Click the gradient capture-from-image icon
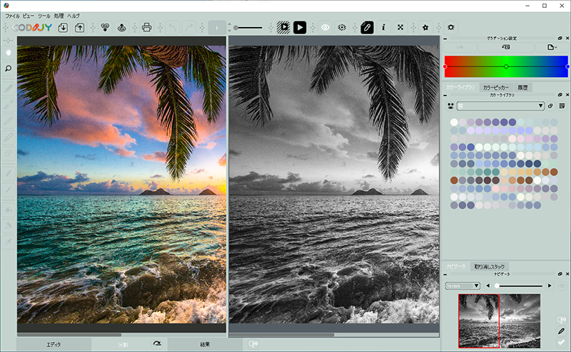 point(506,47)
